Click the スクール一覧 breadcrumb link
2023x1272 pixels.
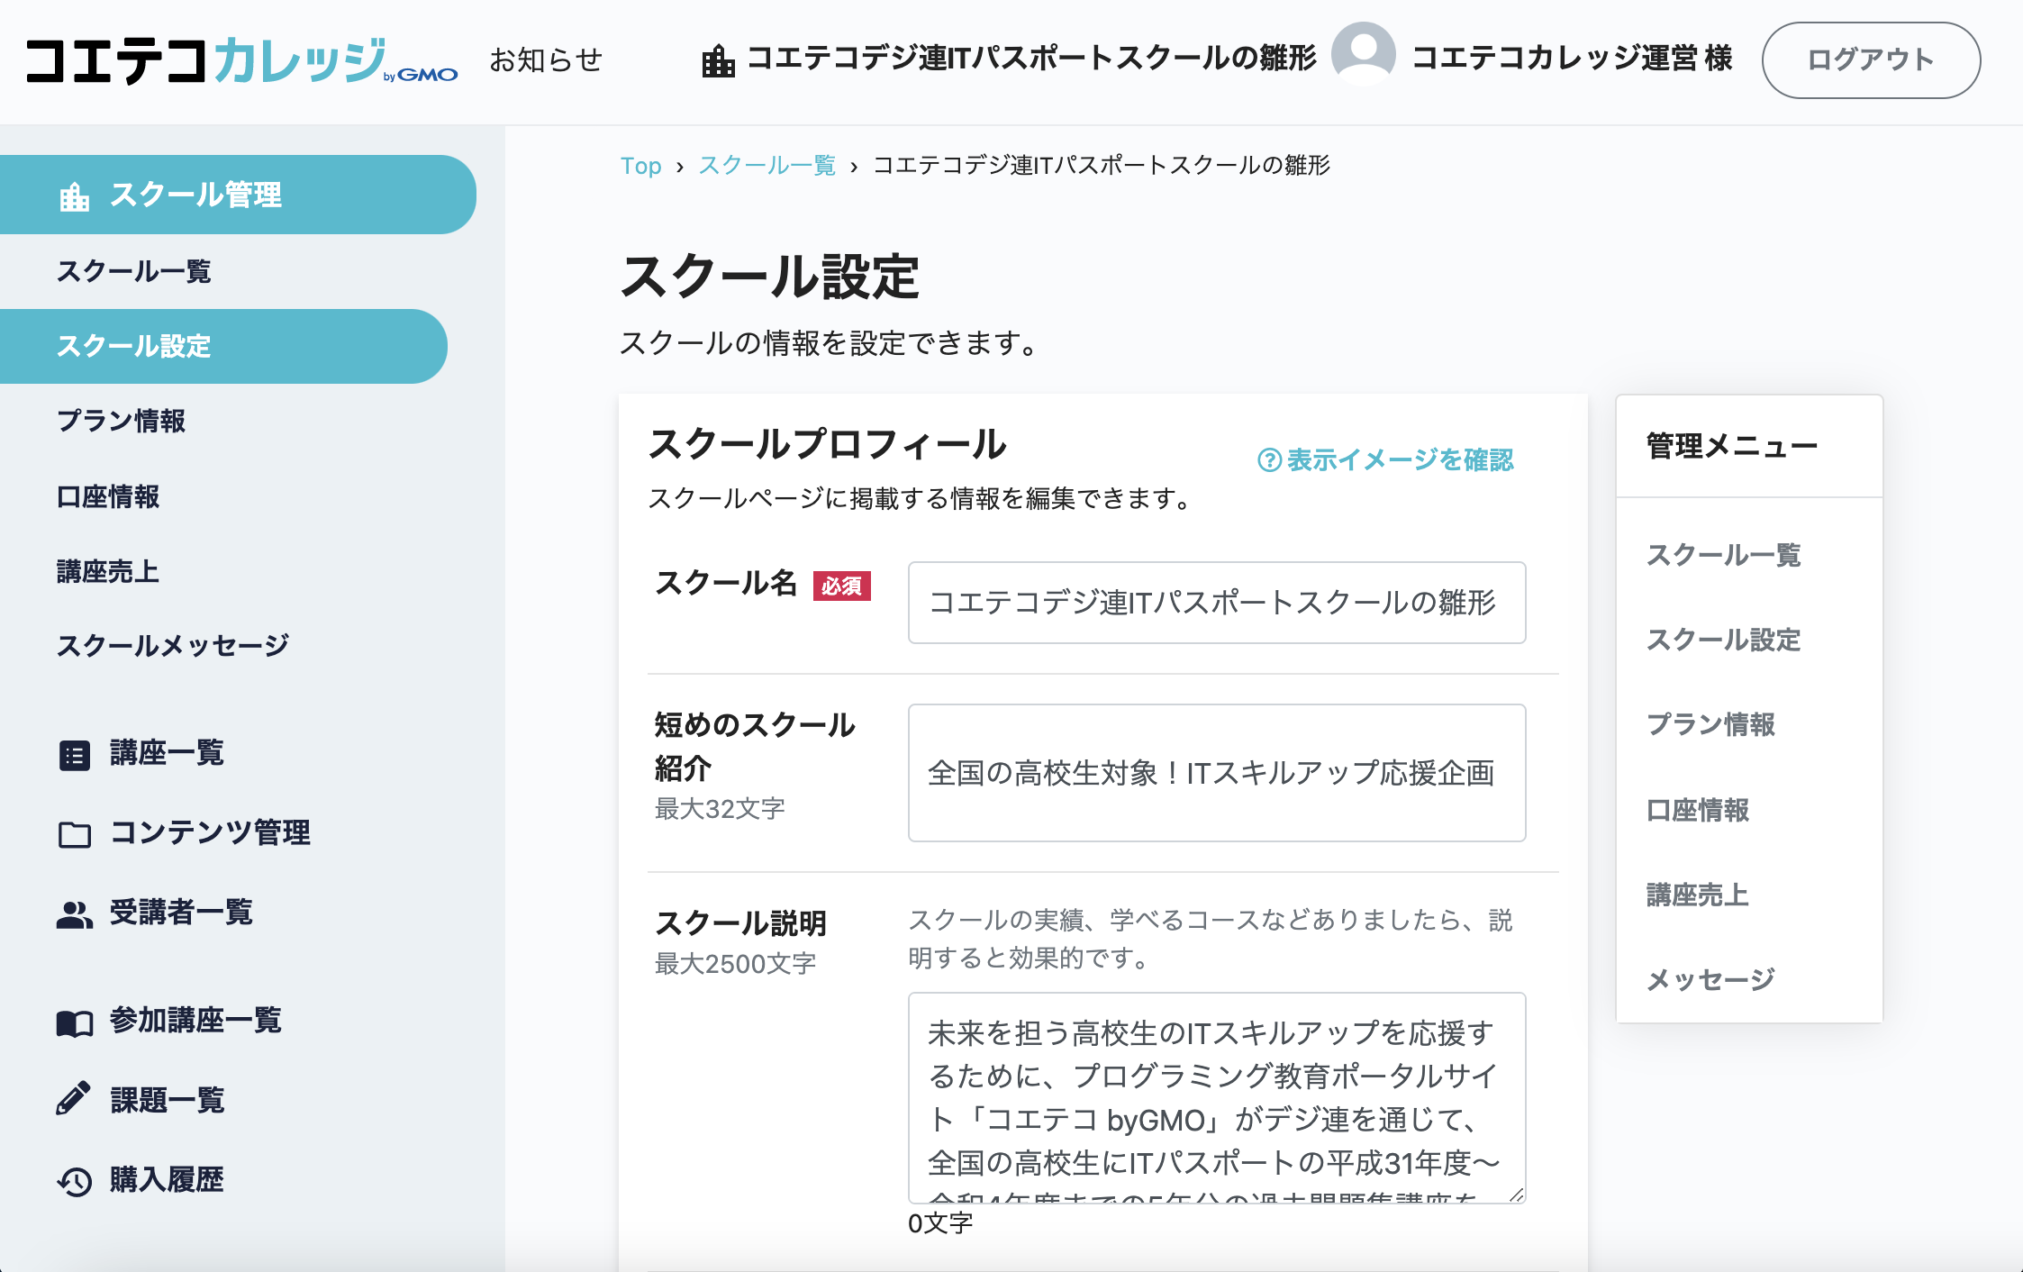pos(767,166)
